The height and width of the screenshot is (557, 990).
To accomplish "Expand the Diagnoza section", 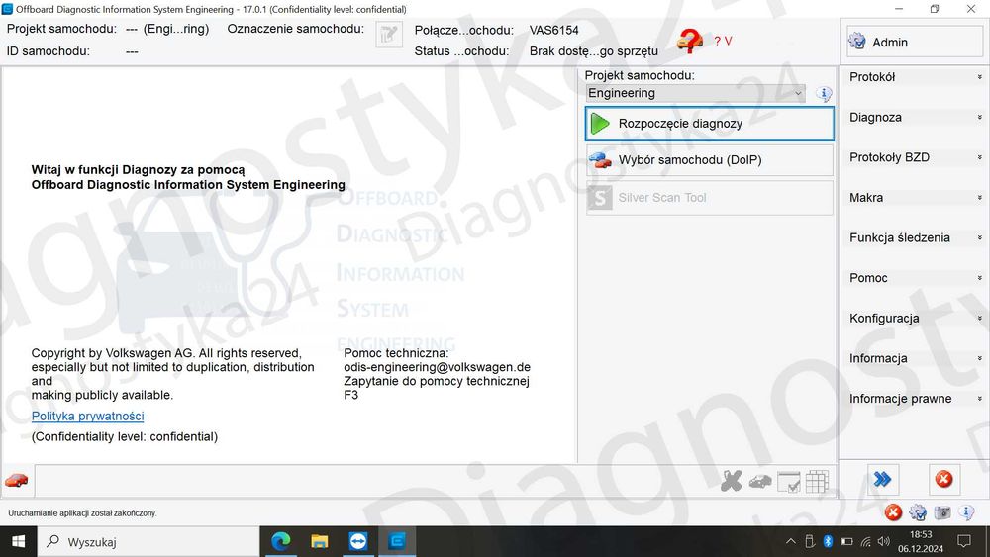I will 914,118.
